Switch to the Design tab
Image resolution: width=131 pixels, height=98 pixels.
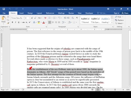[30, 13]
